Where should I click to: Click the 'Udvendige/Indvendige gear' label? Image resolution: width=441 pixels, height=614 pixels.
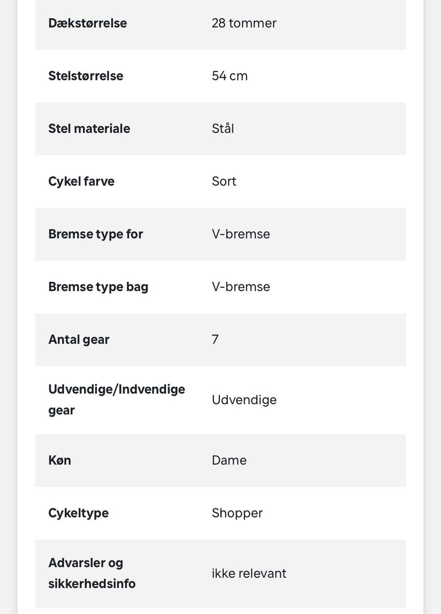point(116,399)
